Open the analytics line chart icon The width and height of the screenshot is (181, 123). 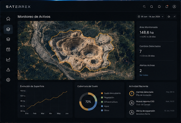(x=8, y=60)
